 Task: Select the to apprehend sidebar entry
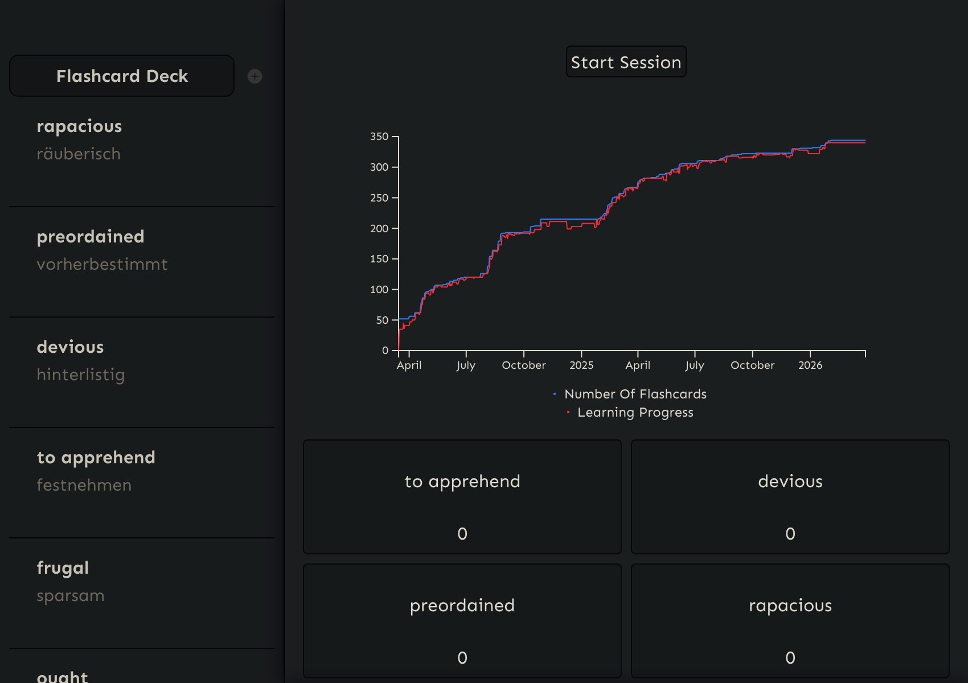pyautogui.click(x=142, y=483)
